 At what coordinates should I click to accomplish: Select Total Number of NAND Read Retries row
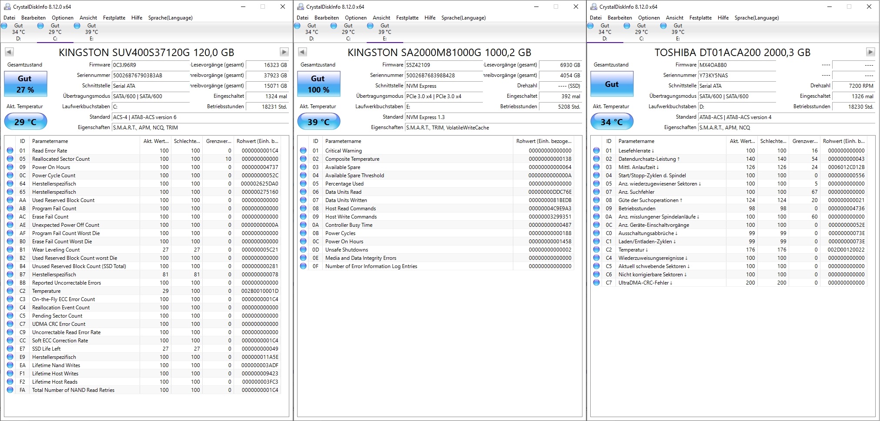(x=143, y=390)
